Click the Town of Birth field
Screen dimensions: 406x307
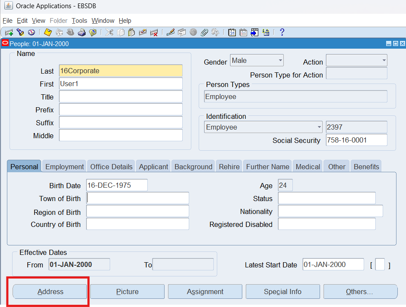click(138, 198)
